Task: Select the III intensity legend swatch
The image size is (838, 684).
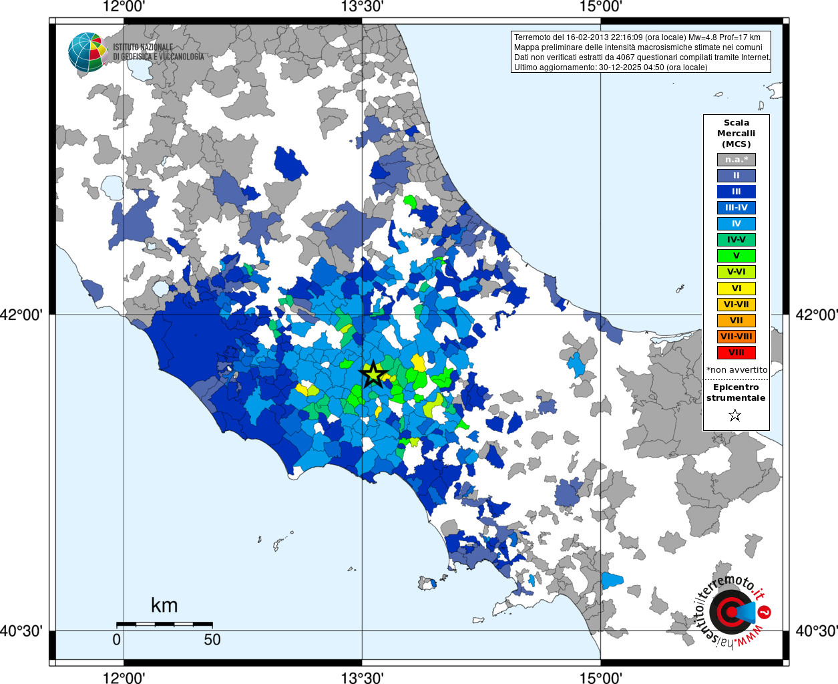Action: tap(737, 192)
